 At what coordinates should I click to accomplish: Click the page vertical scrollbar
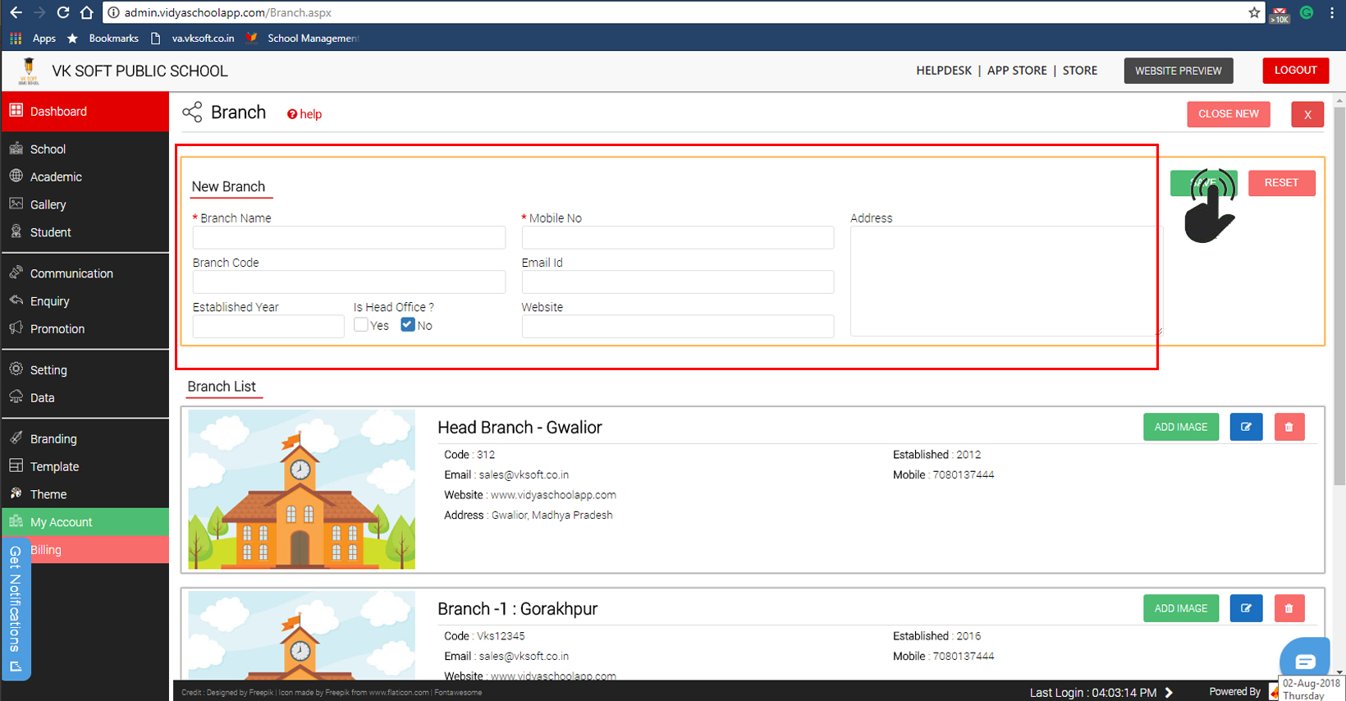pos(1339,296)
